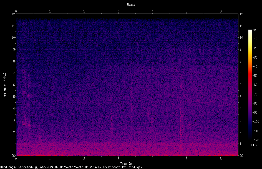This screenshot has height=169, width=262.
Task: Click the "Frequency (kHz)" vertical axis label
Action: (x=4, y=85)
